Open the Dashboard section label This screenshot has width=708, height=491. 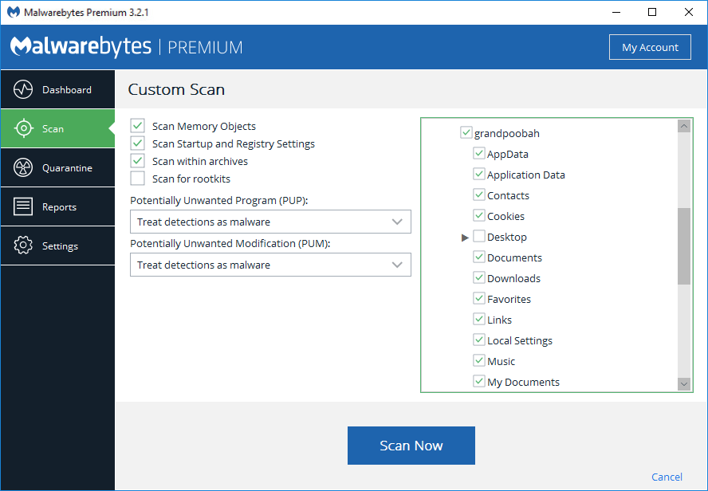(67, 90)
